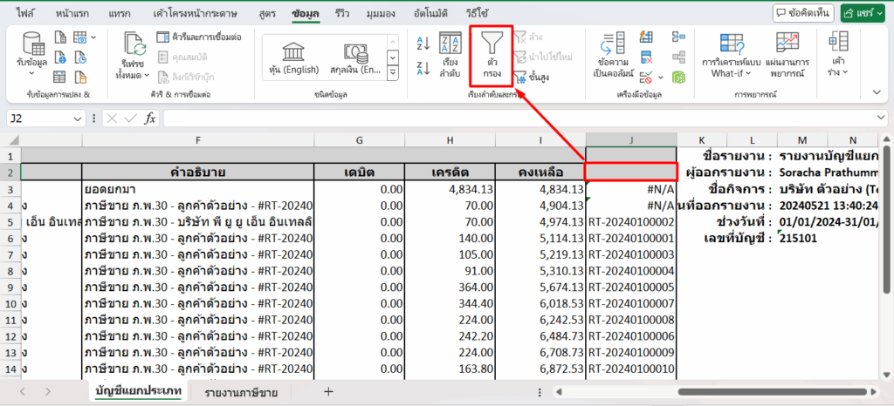
Task: Sort ascending with the A-Z icon
Action: click(423, 43)
